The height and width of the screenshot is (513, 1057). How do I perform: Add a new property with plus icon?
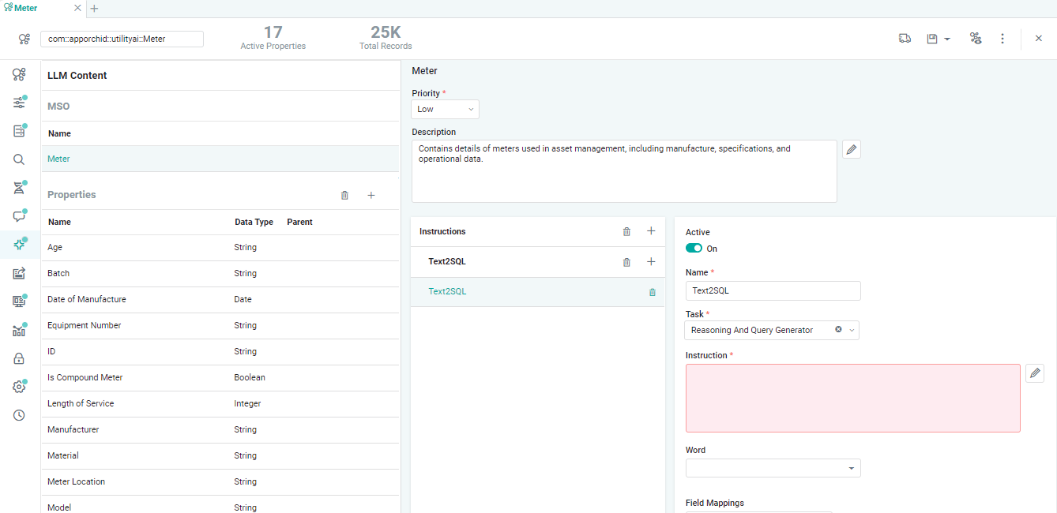click(x=371, y=195)
